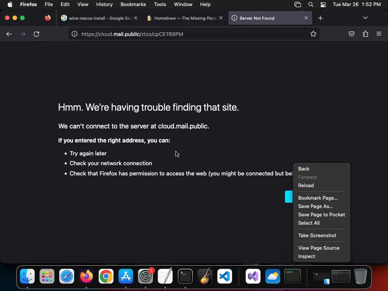Choose View Page Source in context menu
The width and height of the screenshot is (388, 291).
click(x=321, y=248)
